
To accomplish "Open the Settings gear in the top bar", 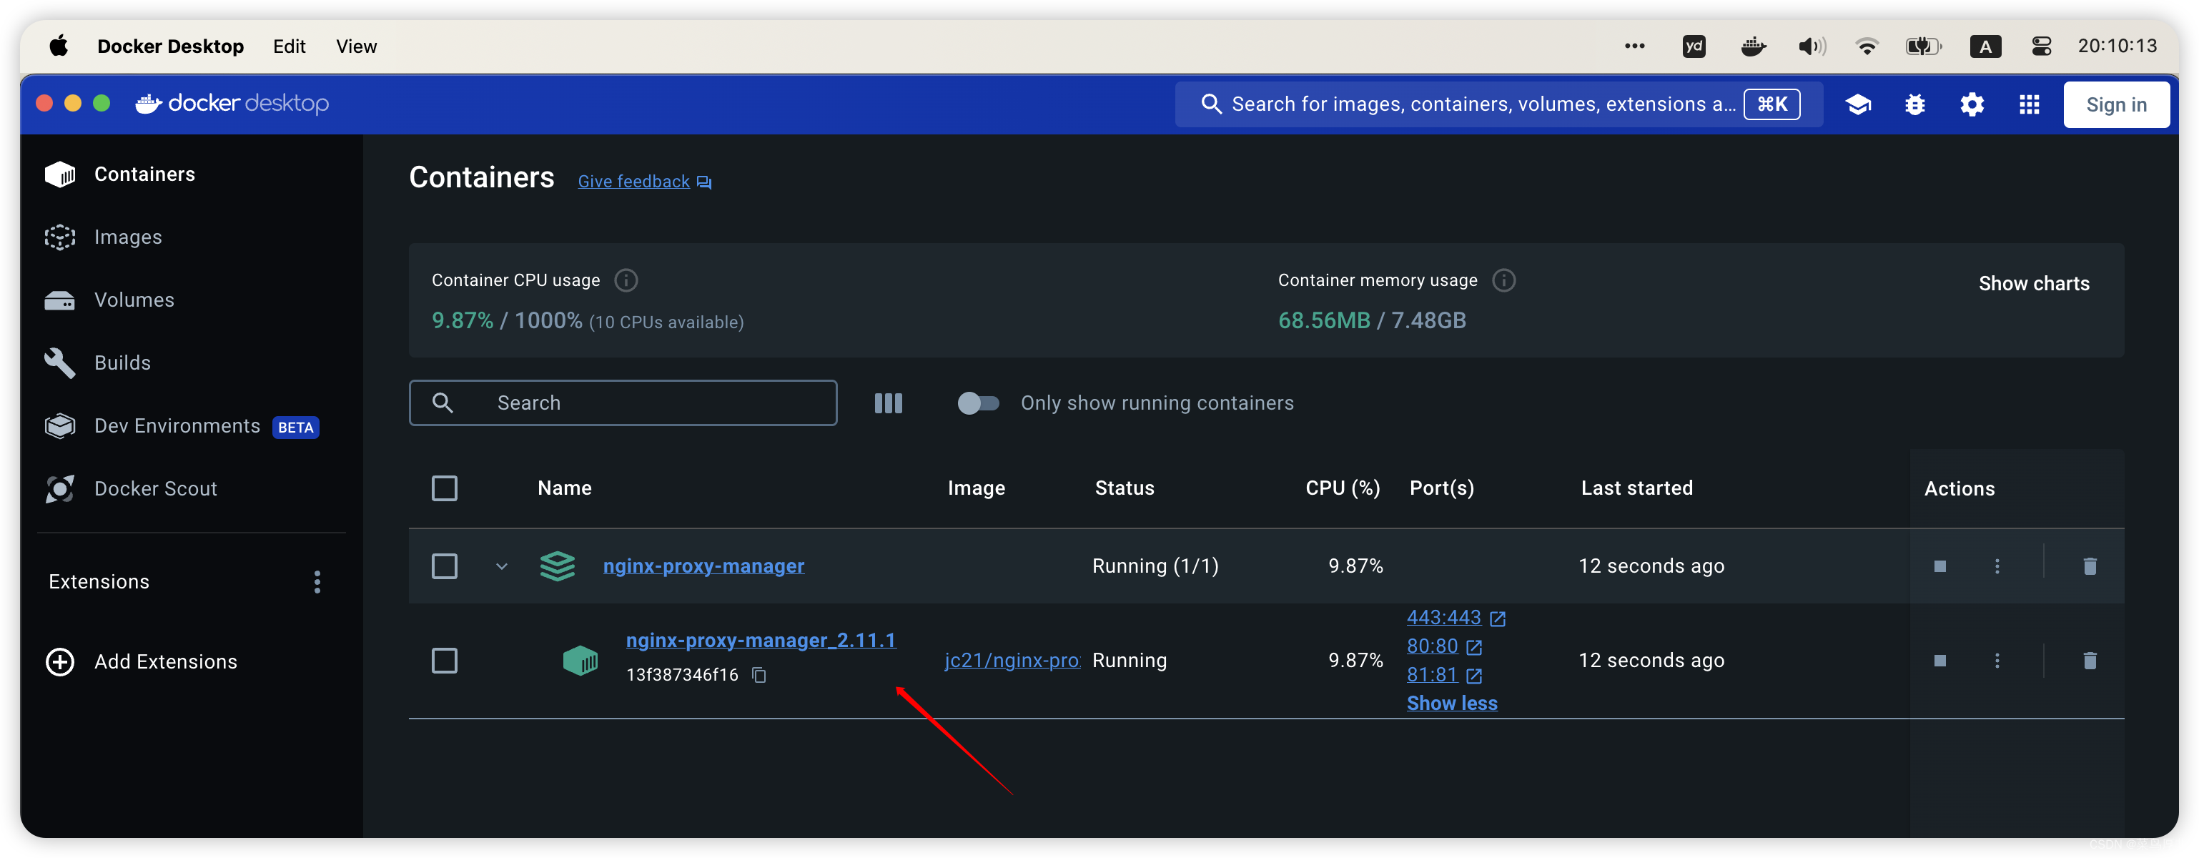I will [1971, 103].
